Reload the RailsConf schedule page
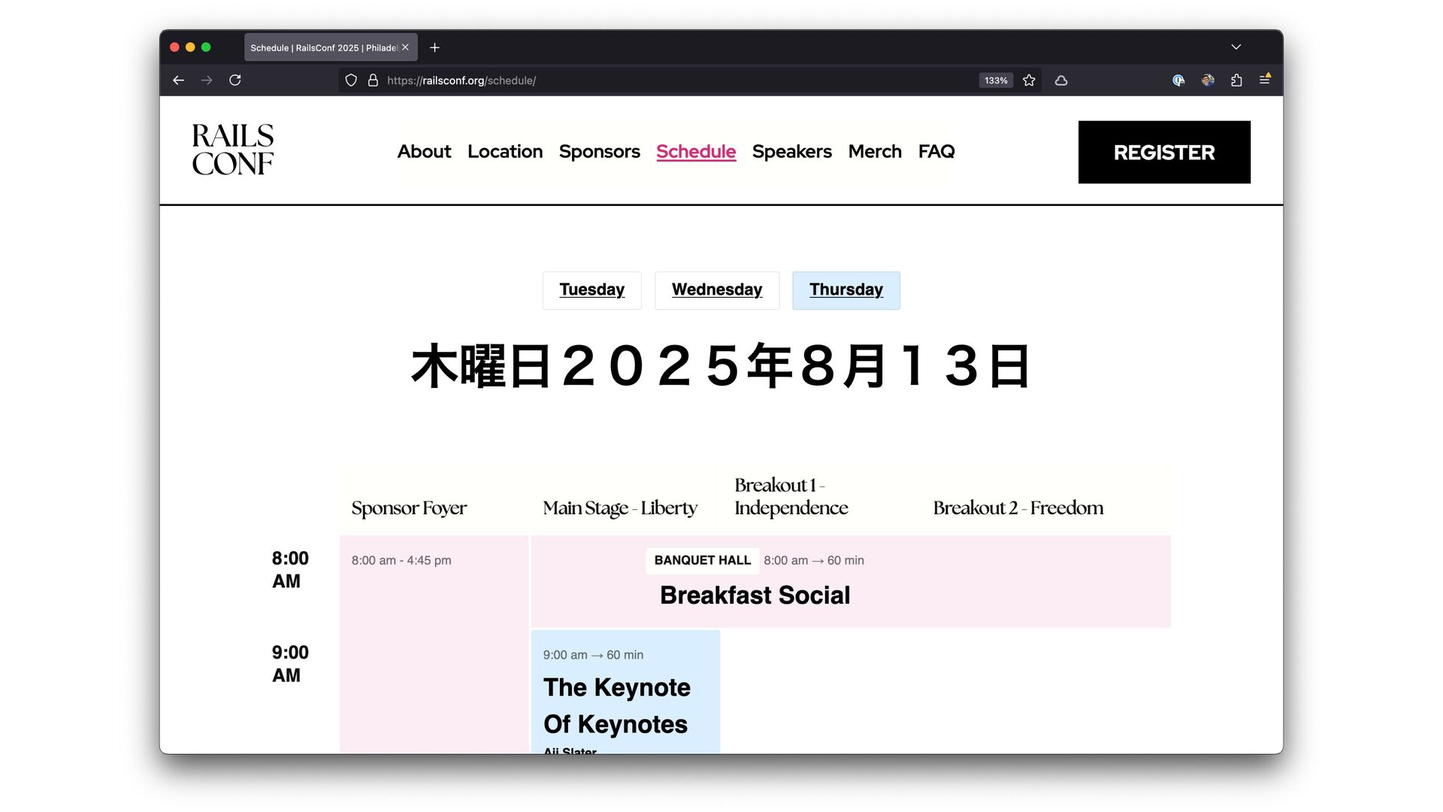Viewport: 1443px width, 812px height. coord(235,80)
